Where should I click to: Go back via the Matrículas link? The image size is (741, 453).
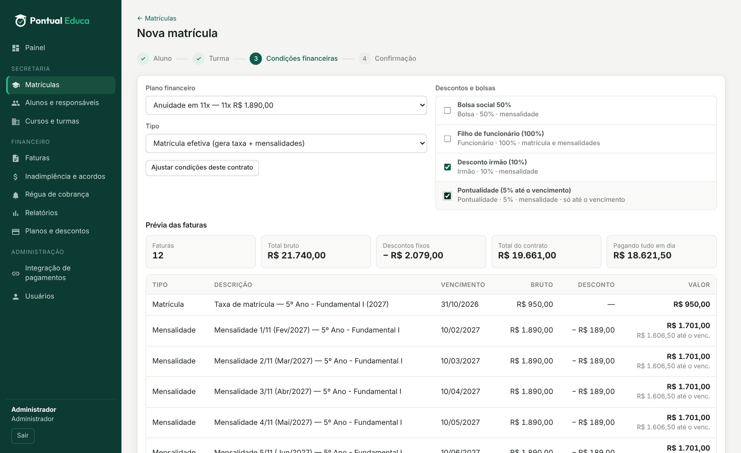pyautogui.click(x=157, y=19)
